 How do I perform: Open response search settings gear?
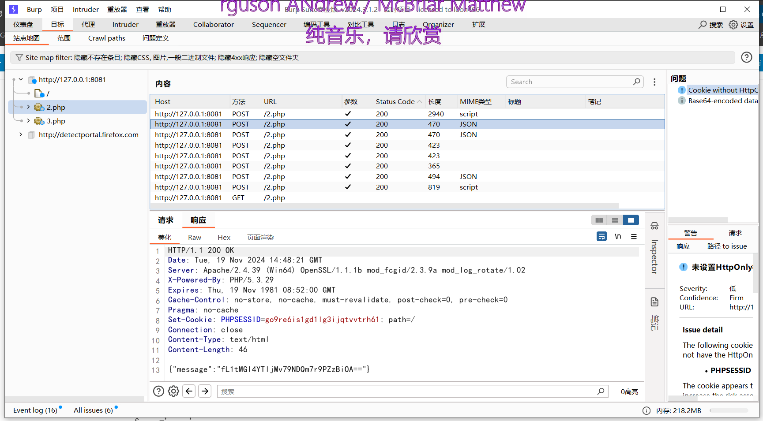point(173,391)
